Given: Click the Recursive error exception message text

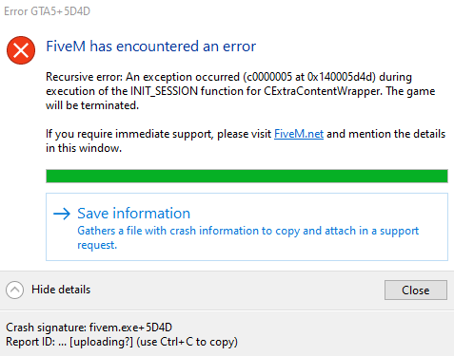Looking at the screenshot, I should pyautogui.click(x=240, y=91).
